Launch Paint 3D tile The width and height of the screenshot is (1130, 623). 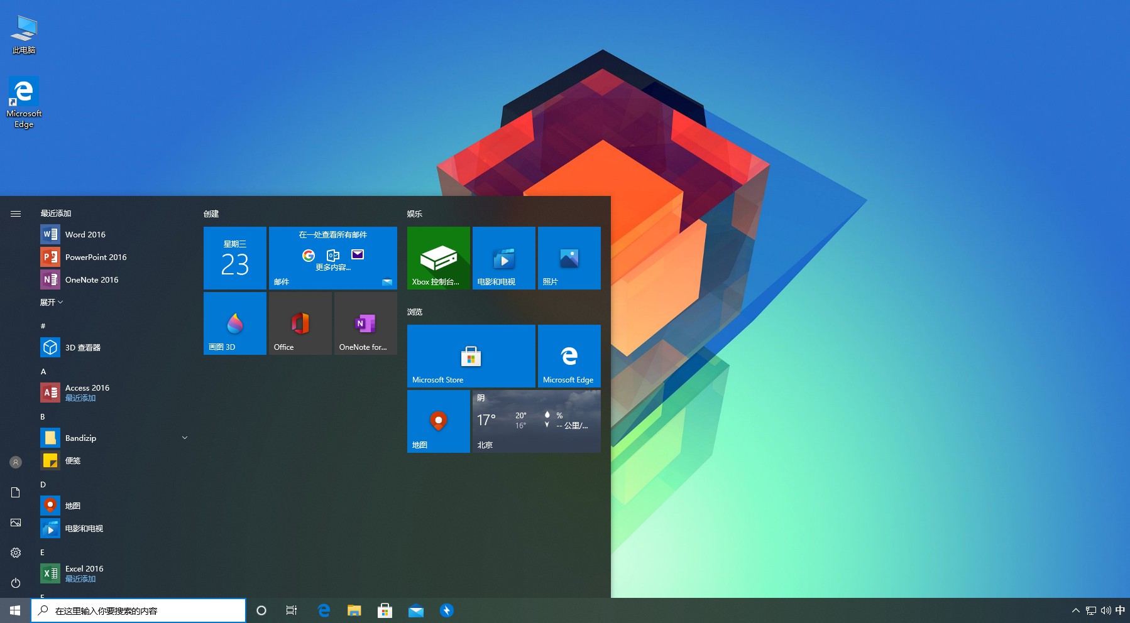click(234, 323)
